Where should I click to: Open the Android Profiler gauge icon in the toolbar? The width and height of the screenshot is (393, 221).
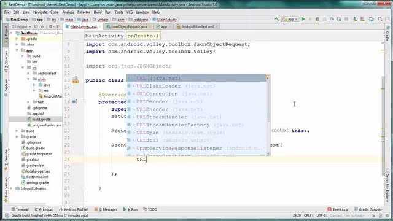point(332,19)
